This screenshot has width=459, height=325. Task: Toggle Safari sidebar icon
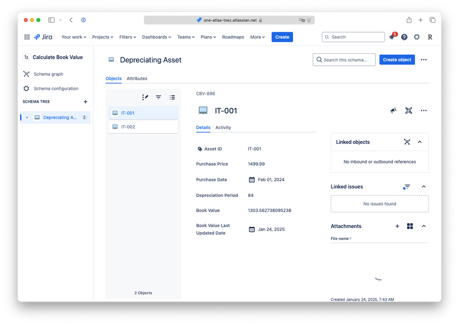(51, 20)
